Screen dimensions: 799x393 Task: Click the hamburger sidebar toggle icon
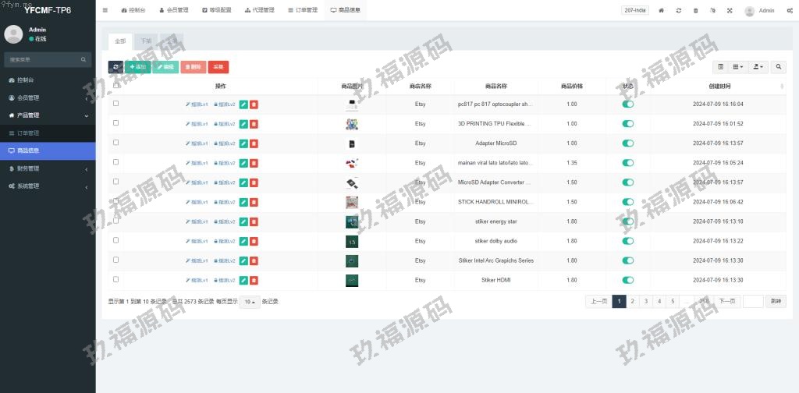pyautogui.click(x=105, y=10)
